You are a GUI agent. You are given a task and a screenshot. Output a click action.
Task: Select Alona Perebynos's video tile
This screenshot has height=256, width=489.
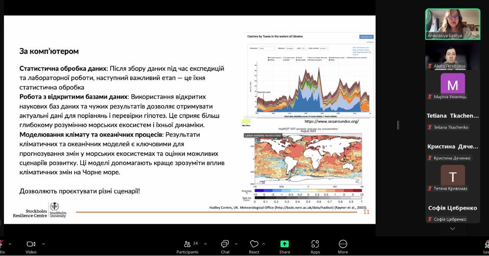pos(452,55)
